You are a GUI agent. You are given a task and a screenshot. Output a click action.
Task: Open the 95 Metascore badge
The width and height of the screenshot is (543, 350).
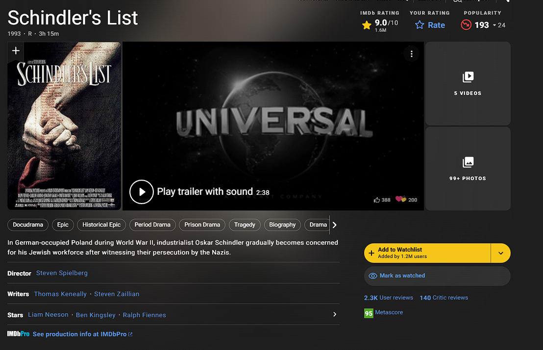(x=369, y=313)
